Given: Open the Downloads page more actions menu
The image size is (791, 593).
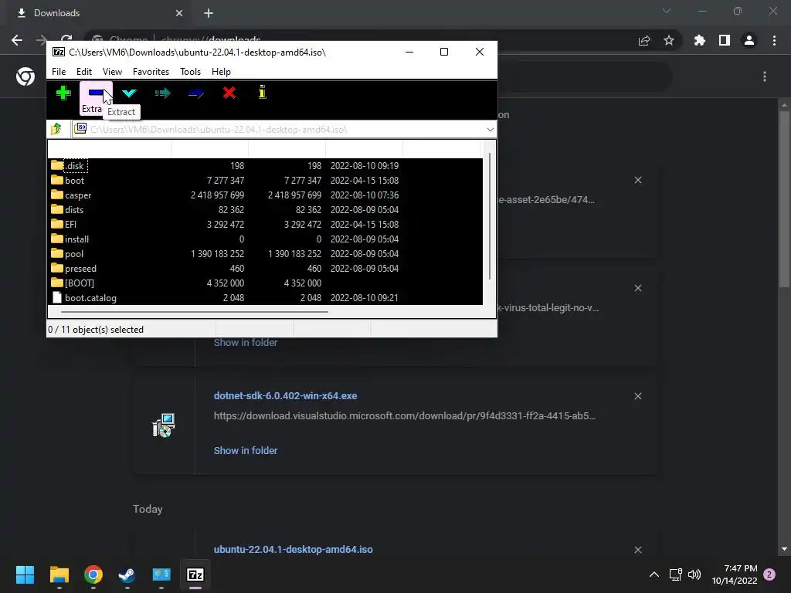Looking at the screenshot, I should point(765,76).
